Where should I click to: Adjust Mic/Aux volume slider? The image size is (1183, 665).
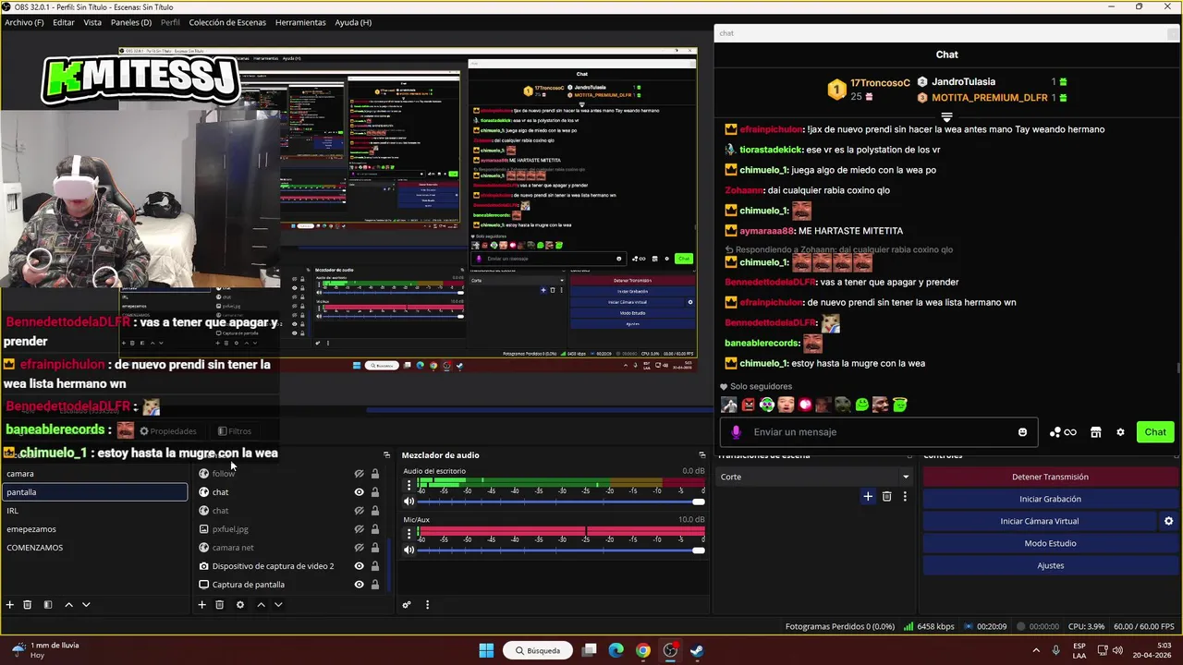pos(561,550)
